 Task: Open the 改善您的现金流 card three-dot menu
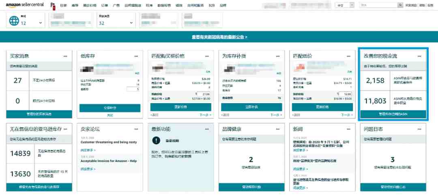[x=419, y=56]
